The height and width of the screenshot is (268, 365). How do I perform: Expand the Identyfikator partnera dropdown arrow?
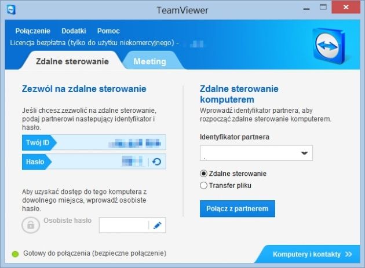[x=304, y=153]
